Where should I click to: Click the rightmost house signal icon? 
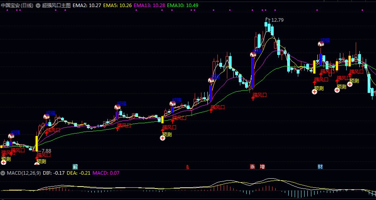[321, 44]
